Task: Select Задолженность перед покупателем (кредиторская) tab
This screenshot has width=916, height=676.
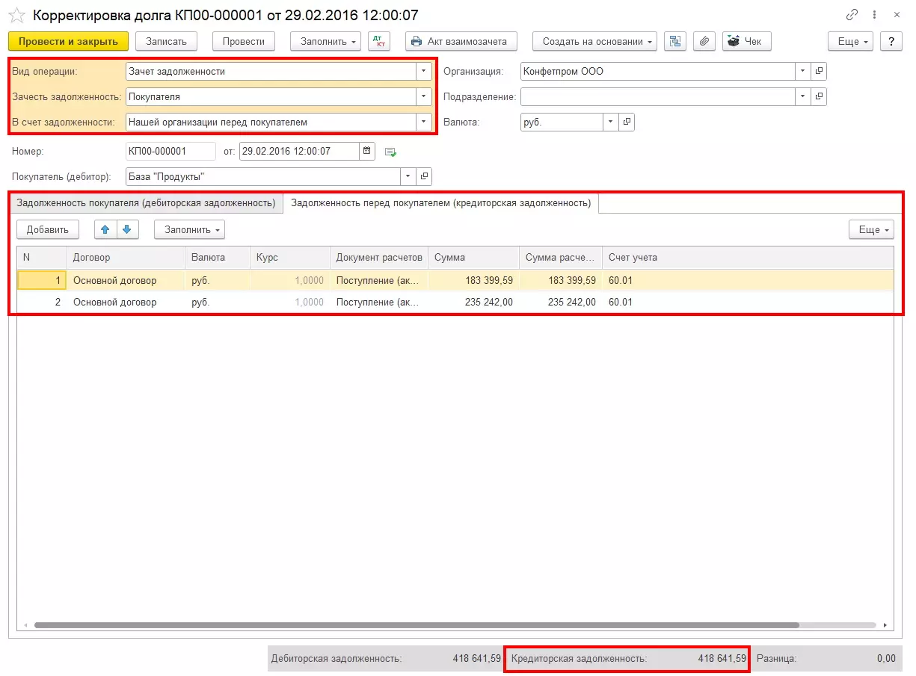Action: tap(440, 203)
